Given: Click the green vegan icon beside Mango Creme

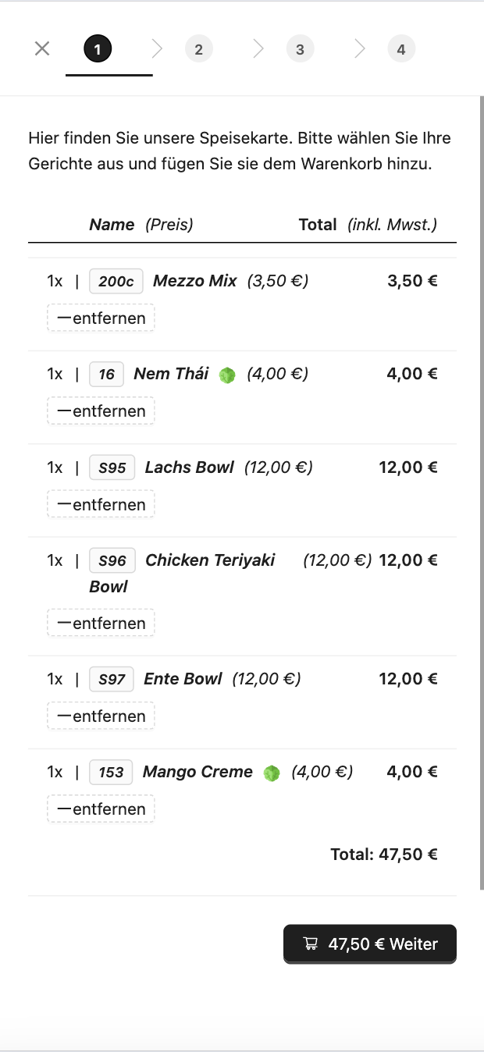Looking at the screenshot, I should (x=272, y=773).
